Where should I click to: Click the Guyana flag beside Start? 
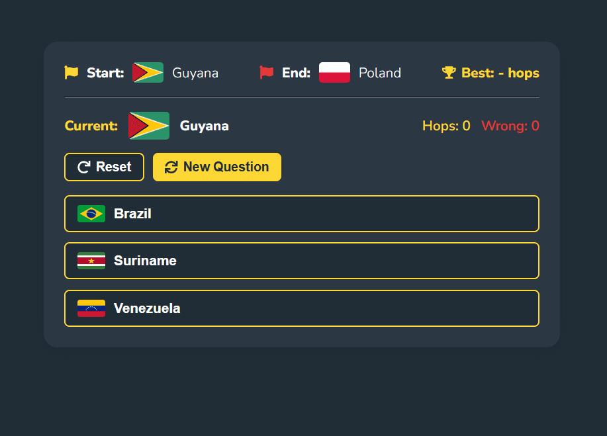(148, 73)
